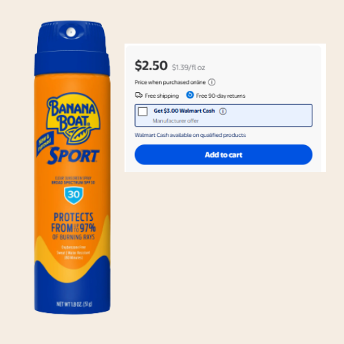Open Walmart Cash available on qualified products
This screenshot has width=344, height=344.
click(190, 135)
